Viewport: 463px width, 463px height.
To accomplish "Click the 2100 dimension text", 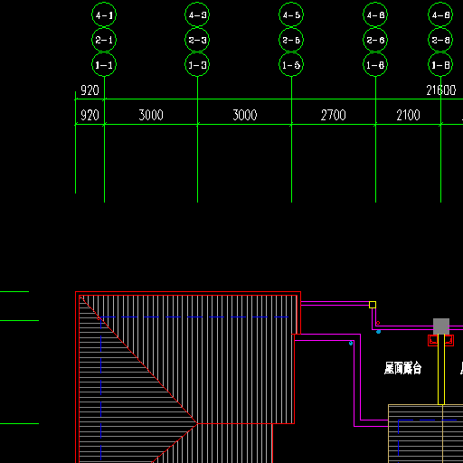I will [x=408, y=115].
